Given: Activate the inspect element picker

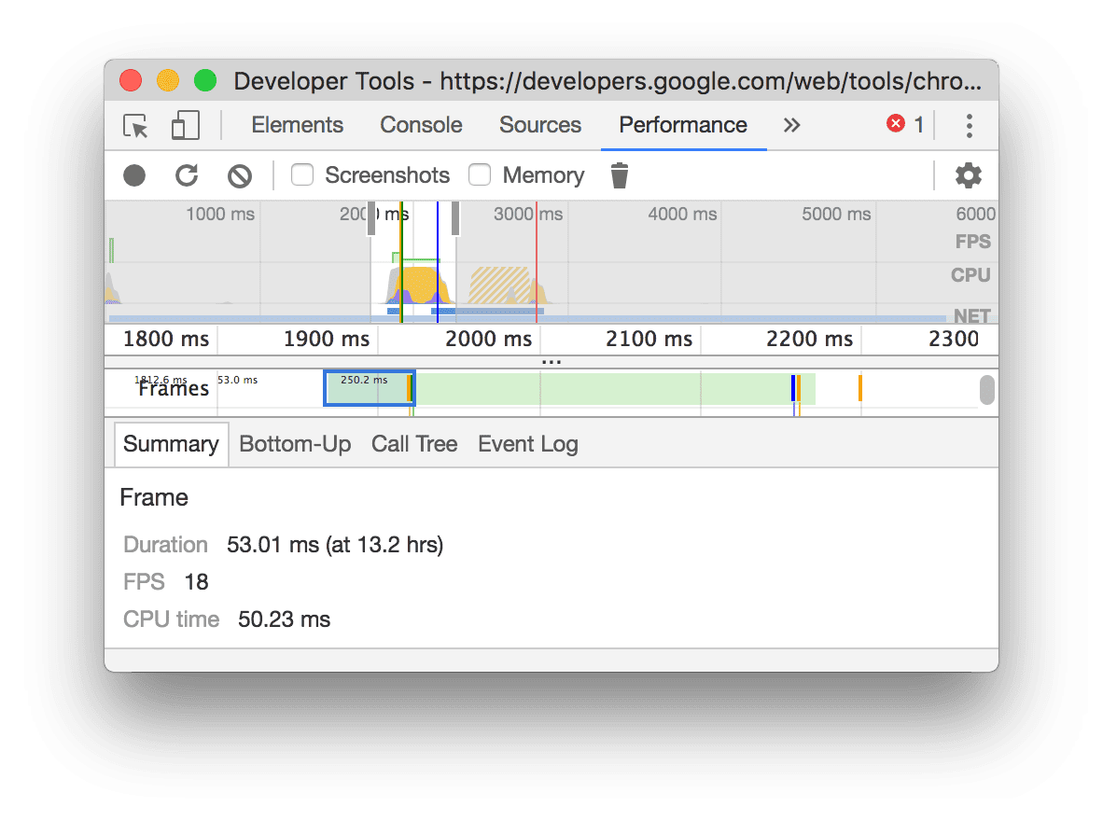Looking at the screenshot, I should (134, 125).
